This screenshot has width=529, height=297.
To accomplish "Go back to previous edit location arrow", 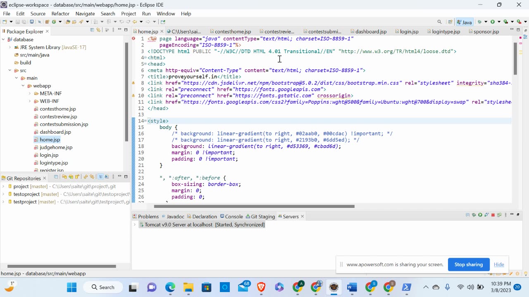I will coord(135,22).
